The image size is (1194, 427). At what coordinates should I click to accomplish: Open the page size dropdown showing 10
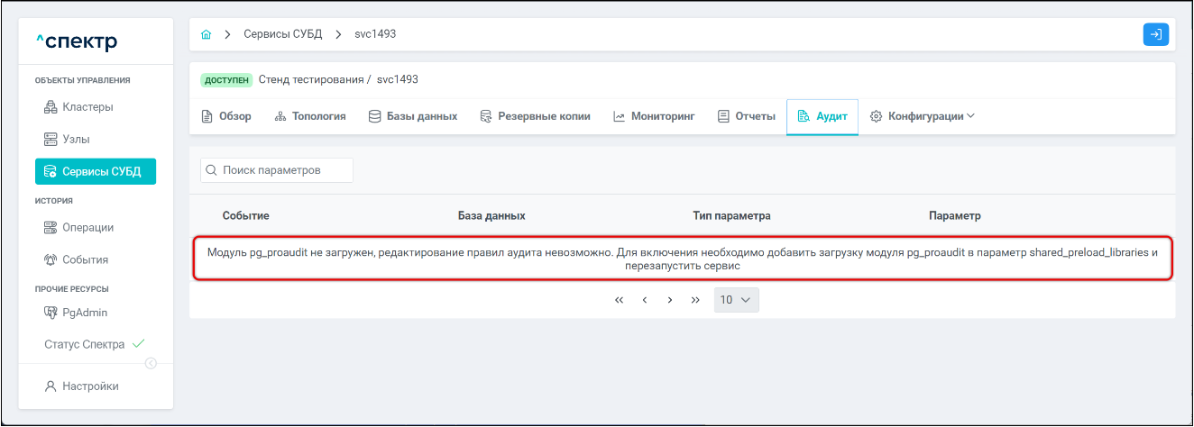click(736, 300)
